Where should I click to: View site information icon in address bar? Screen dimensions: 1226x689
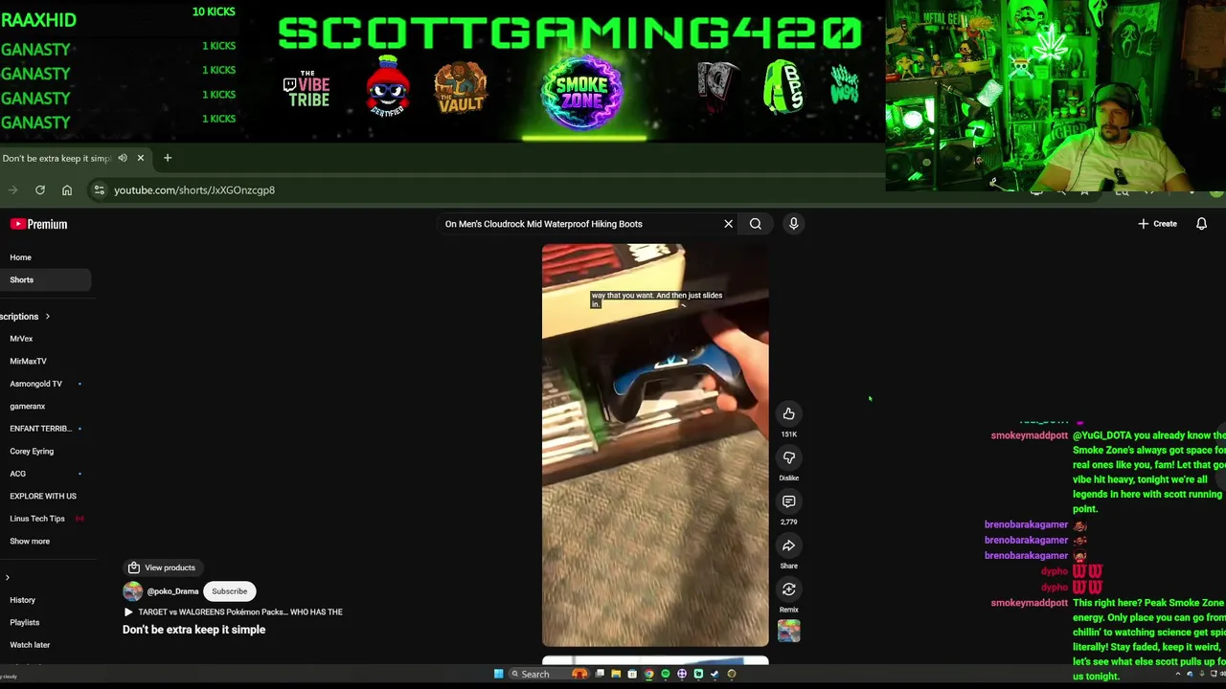(x=99, y=190)
